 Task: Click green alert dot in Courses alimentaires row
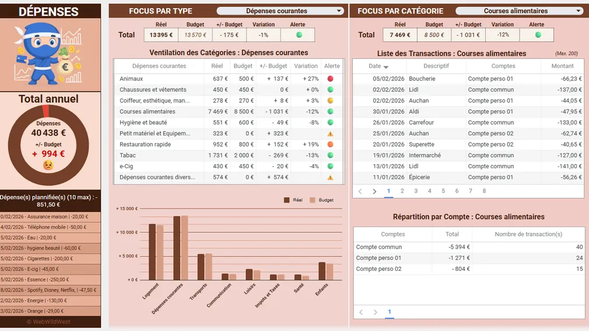[x=330, y=112]
